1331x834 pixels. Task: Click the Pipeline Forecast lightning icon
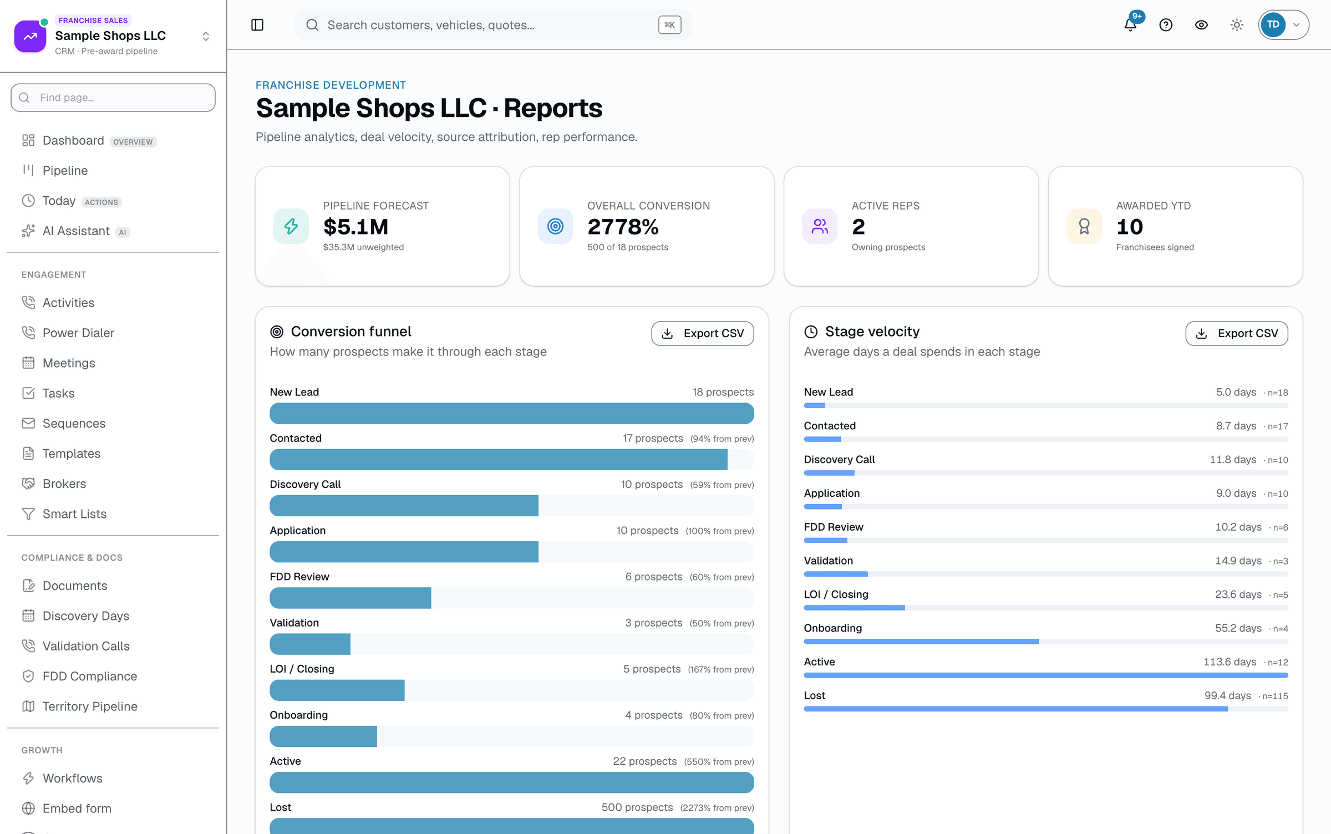[x=291, y=226]
